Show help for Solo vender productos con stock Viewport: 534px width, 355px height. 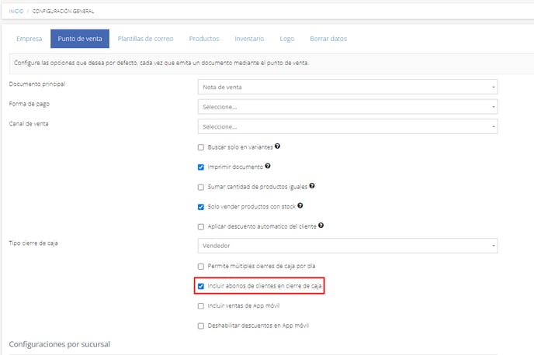tap(300, 205)
